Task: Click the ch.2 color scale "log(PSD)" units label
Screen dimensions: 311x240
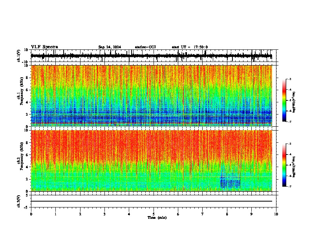Action: 294,167
